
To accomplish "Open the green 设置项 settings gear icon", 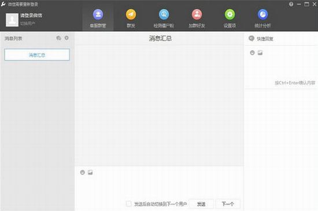I will click(x=230, y=14).
